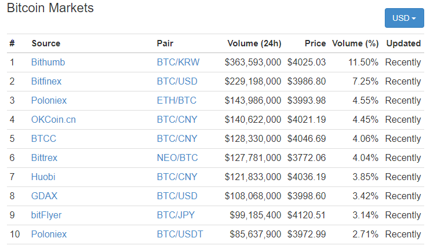
Task: Click the Volume (24h) column header
Action: [254, 43]
